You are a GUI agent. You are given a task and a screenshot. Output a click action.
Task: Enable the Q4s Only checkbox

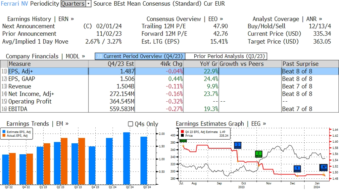[130, 124]
